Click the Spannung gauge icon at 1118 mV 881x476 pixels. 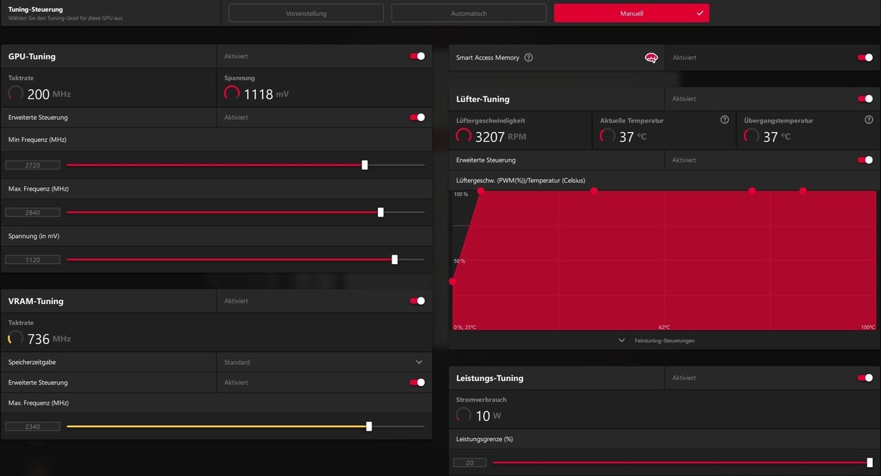pos(232,93)
